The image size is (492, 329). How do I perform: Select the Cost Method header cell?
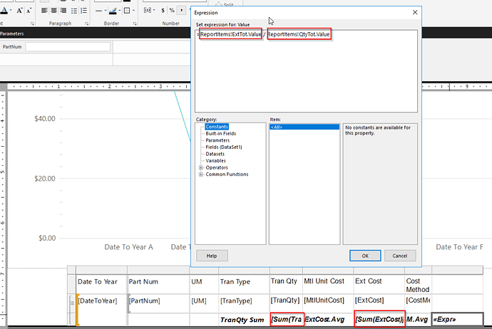[x=418, y=285]
